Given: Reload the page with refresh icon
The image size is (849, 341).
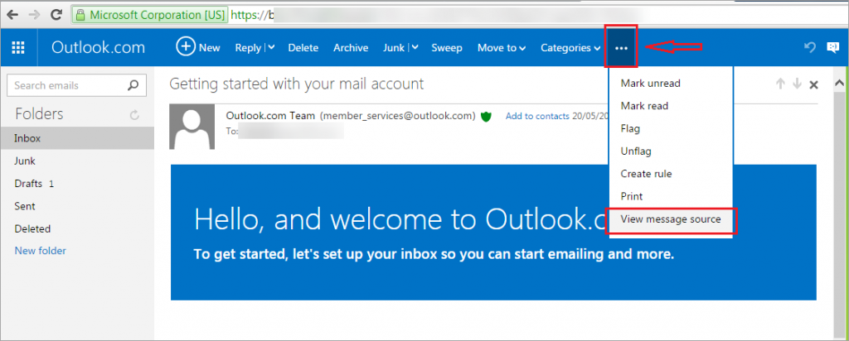Looking at the screenshot, I should tap(56, 15).
